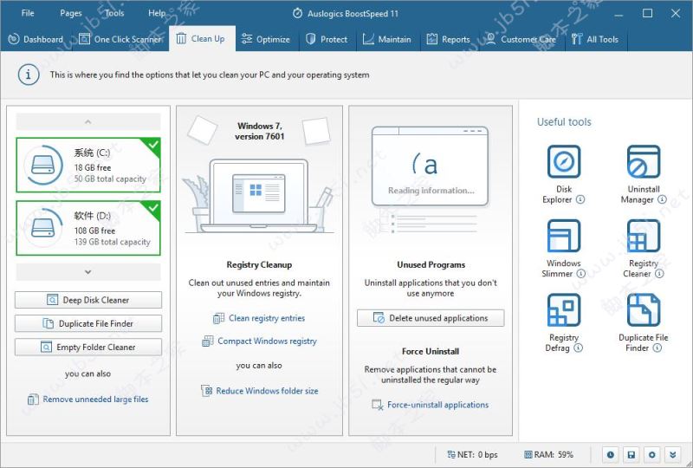Start Registry Defrag from Useful tools
This screenshot has width=693, height=468.
564,309
